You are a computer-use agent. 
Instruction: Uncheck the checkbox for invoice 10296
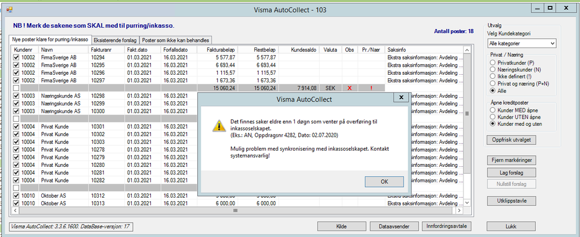tap(16, 73)
